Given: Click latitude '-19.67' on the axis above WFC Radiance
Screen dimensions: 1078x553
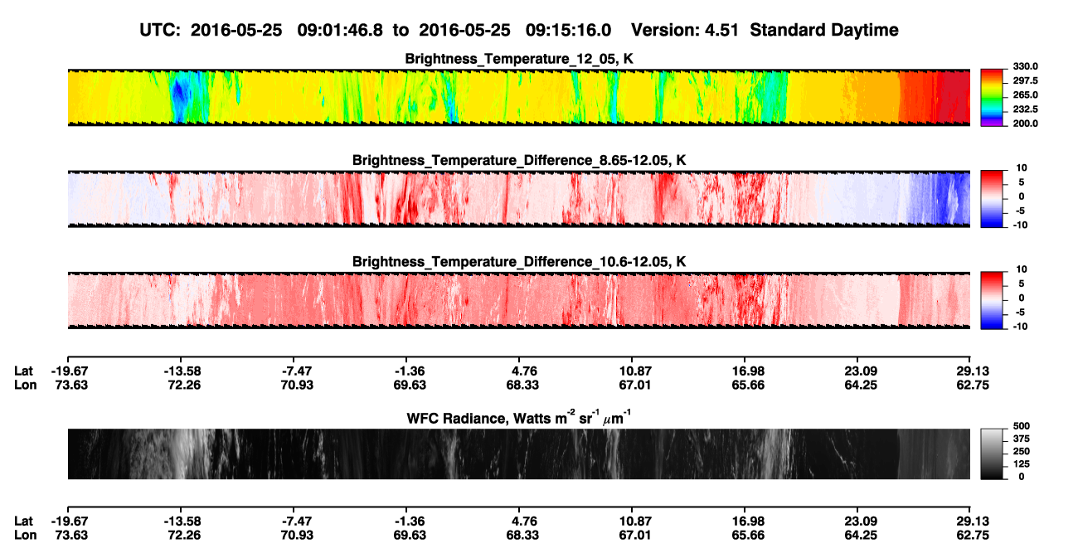Looking at the screenshot, I should point(69,371).
